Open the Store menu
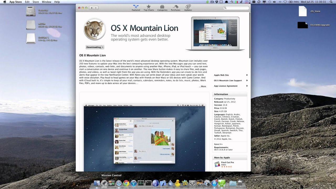336x189 pixels. [36, 2]
